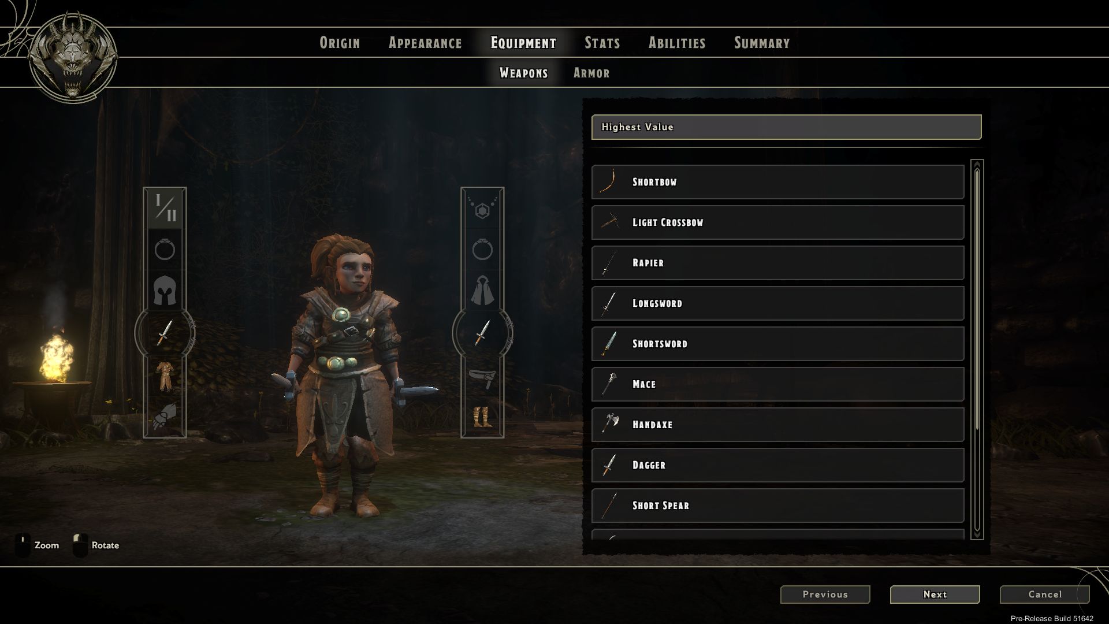Image resolution: width=1109 pixels, height=624 pixels.
Task: Select the belt equipment slot
Action: (482, 374)
